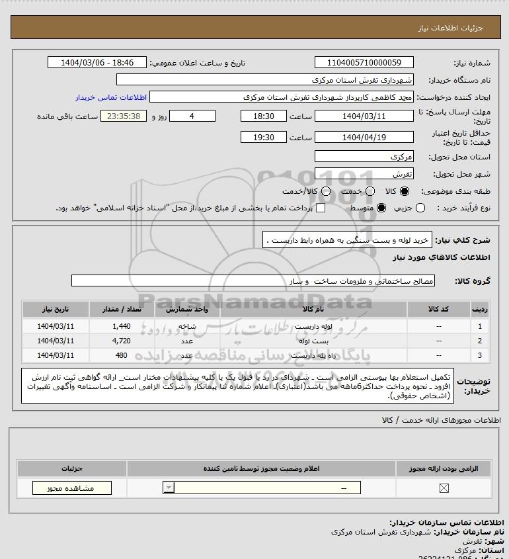Click the راه پله داربست item name

coord(313,355)
